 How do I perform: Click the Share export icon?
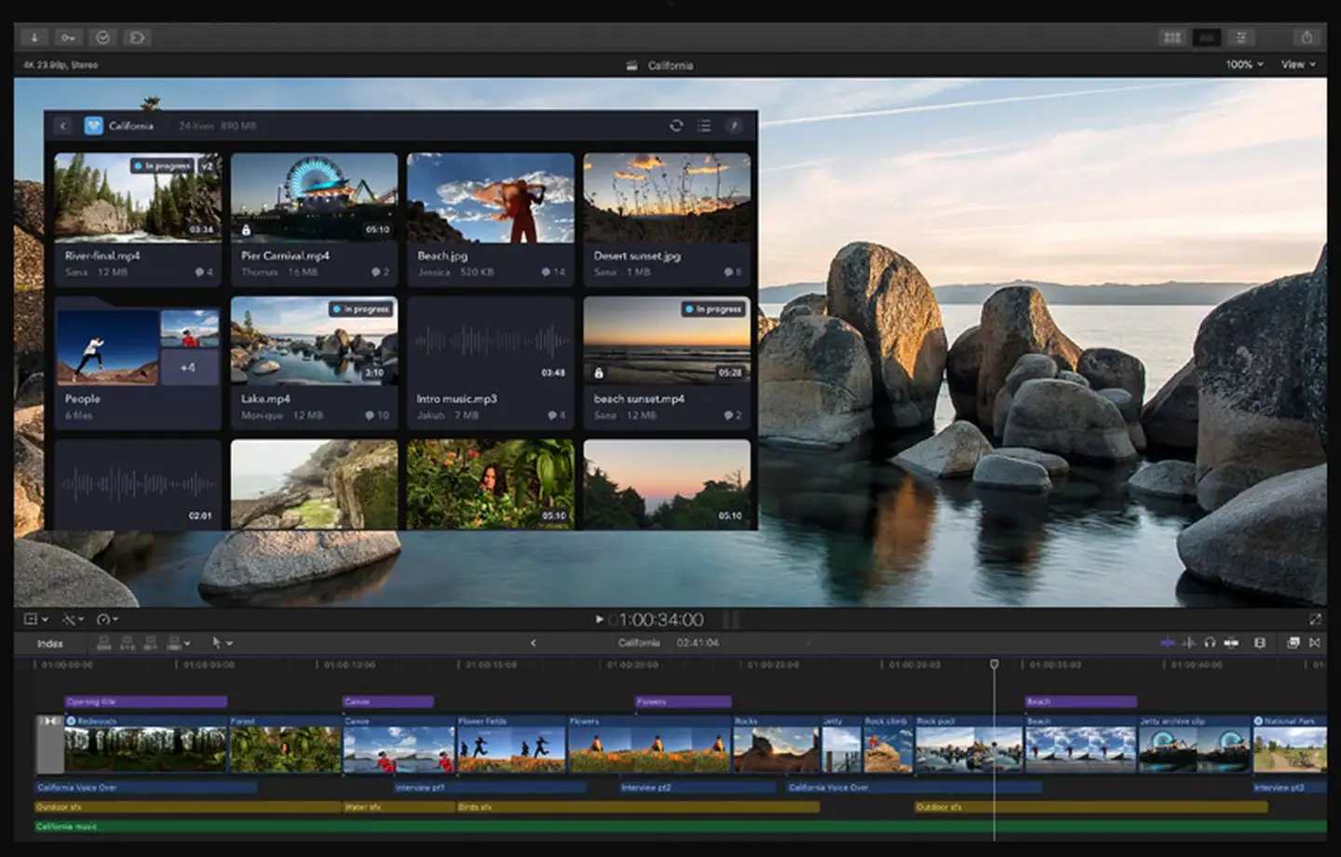pyautogui.click(x=1307, y=37)
